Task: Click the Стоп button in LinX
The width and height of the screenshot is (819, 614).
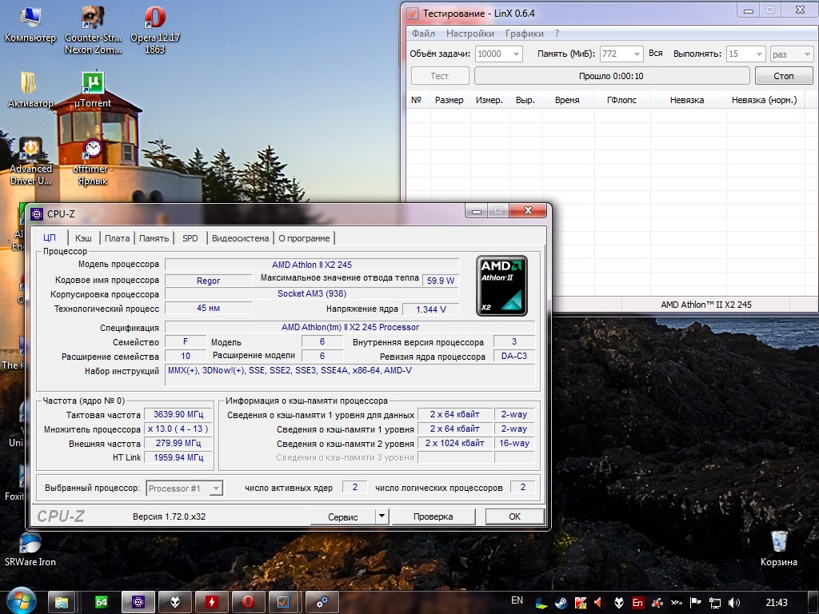Action: pyautogui.click(x=784, y=76)
